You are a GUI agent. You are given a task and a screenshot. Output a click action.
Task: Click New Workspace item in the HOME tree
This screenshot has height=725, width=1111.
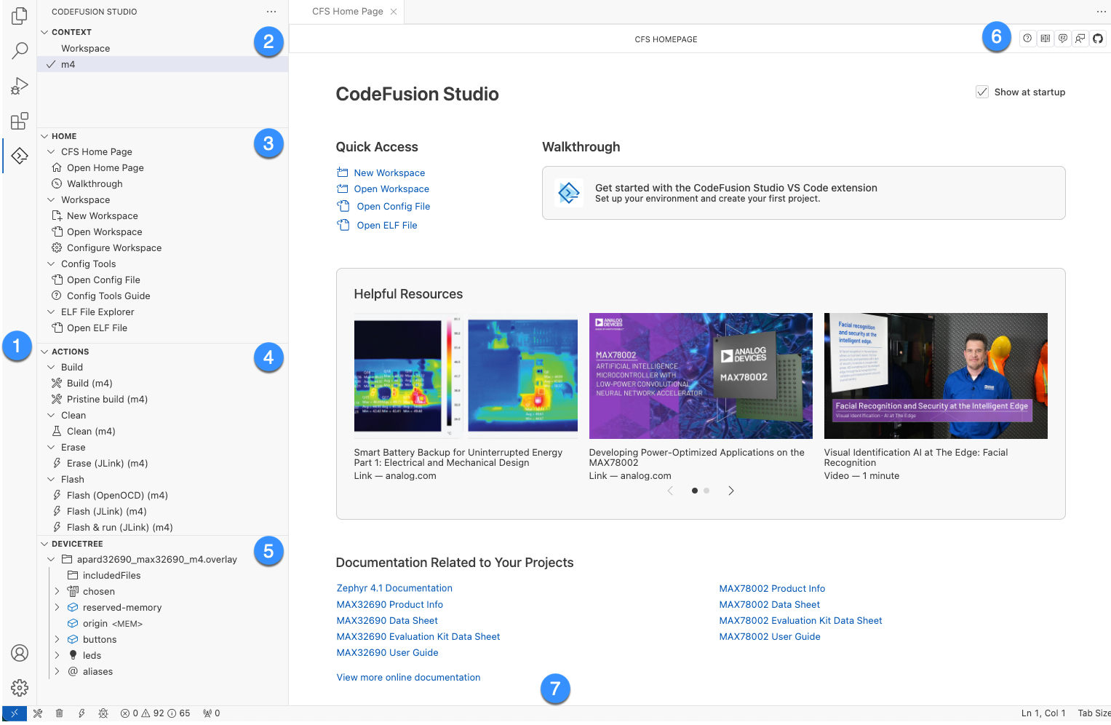point(102,215)
